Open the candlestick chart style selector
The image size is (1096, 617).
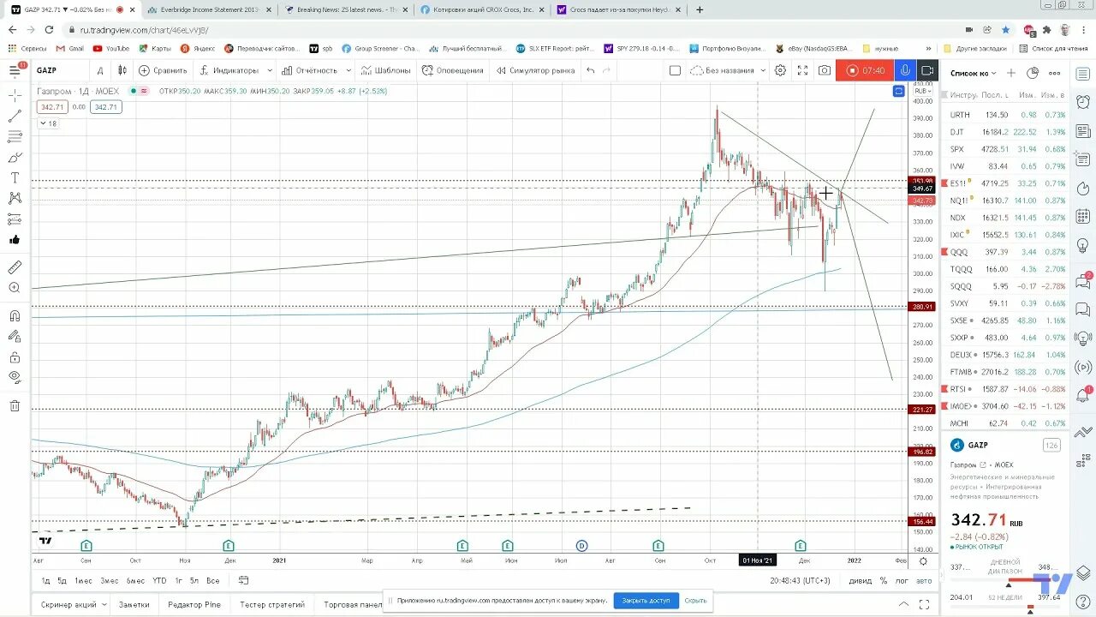click(122, 70)
